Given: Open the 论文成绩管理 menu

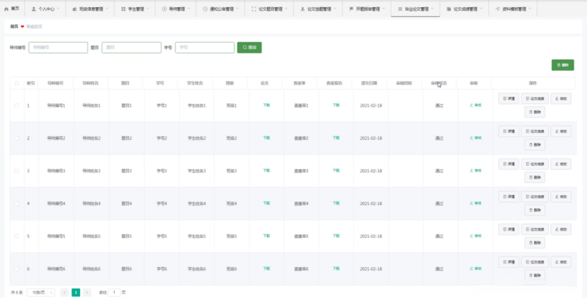Looking at the screenshot, I should [464, 9].
